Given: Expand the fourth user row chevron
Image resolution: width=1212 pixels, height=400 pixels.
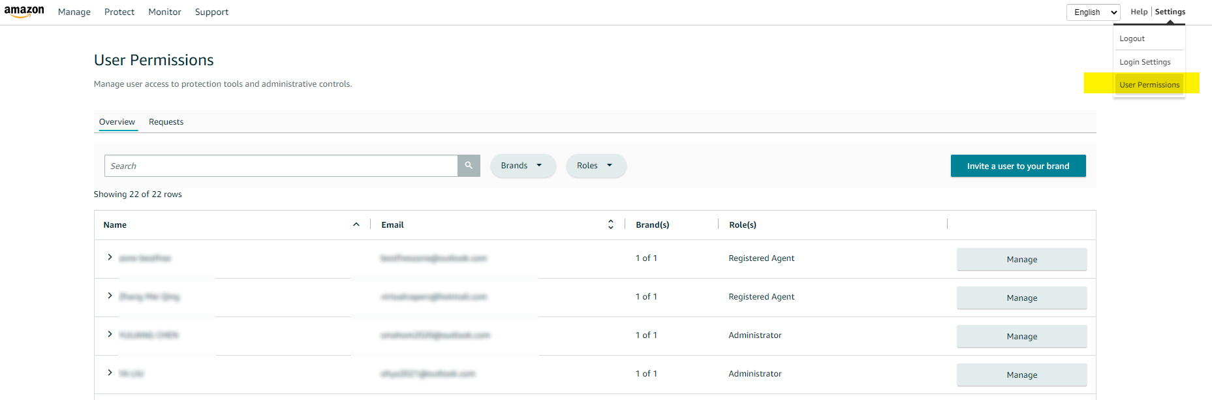Looking at the screenshot, I should [x=110, y=373].
